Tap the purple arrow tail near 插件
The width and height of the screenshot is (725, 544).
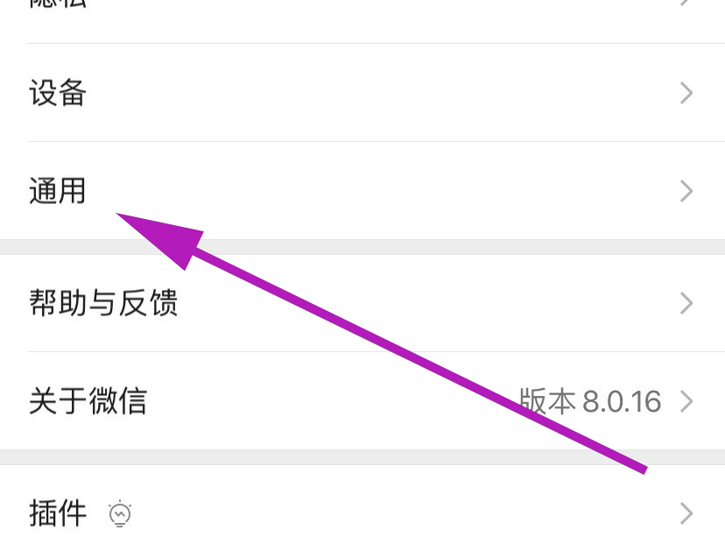click(638, 467)
